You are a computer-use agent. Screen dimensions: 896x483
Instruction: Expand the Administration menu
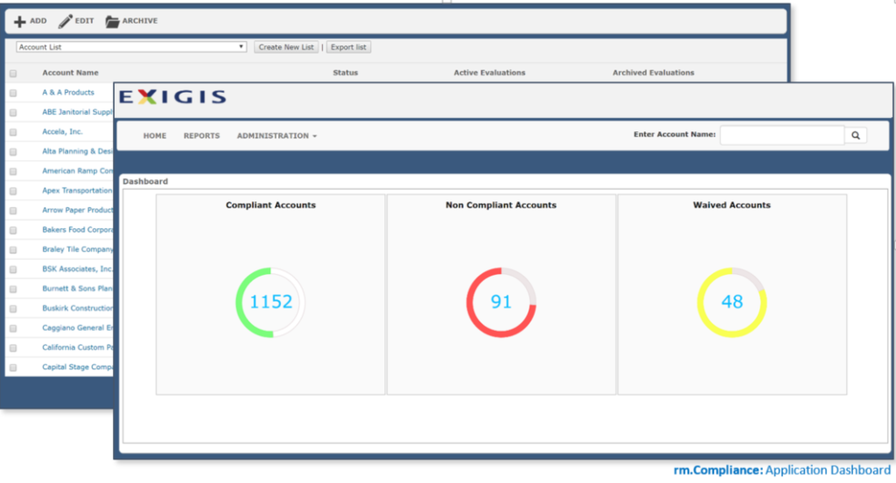(276, 136)
